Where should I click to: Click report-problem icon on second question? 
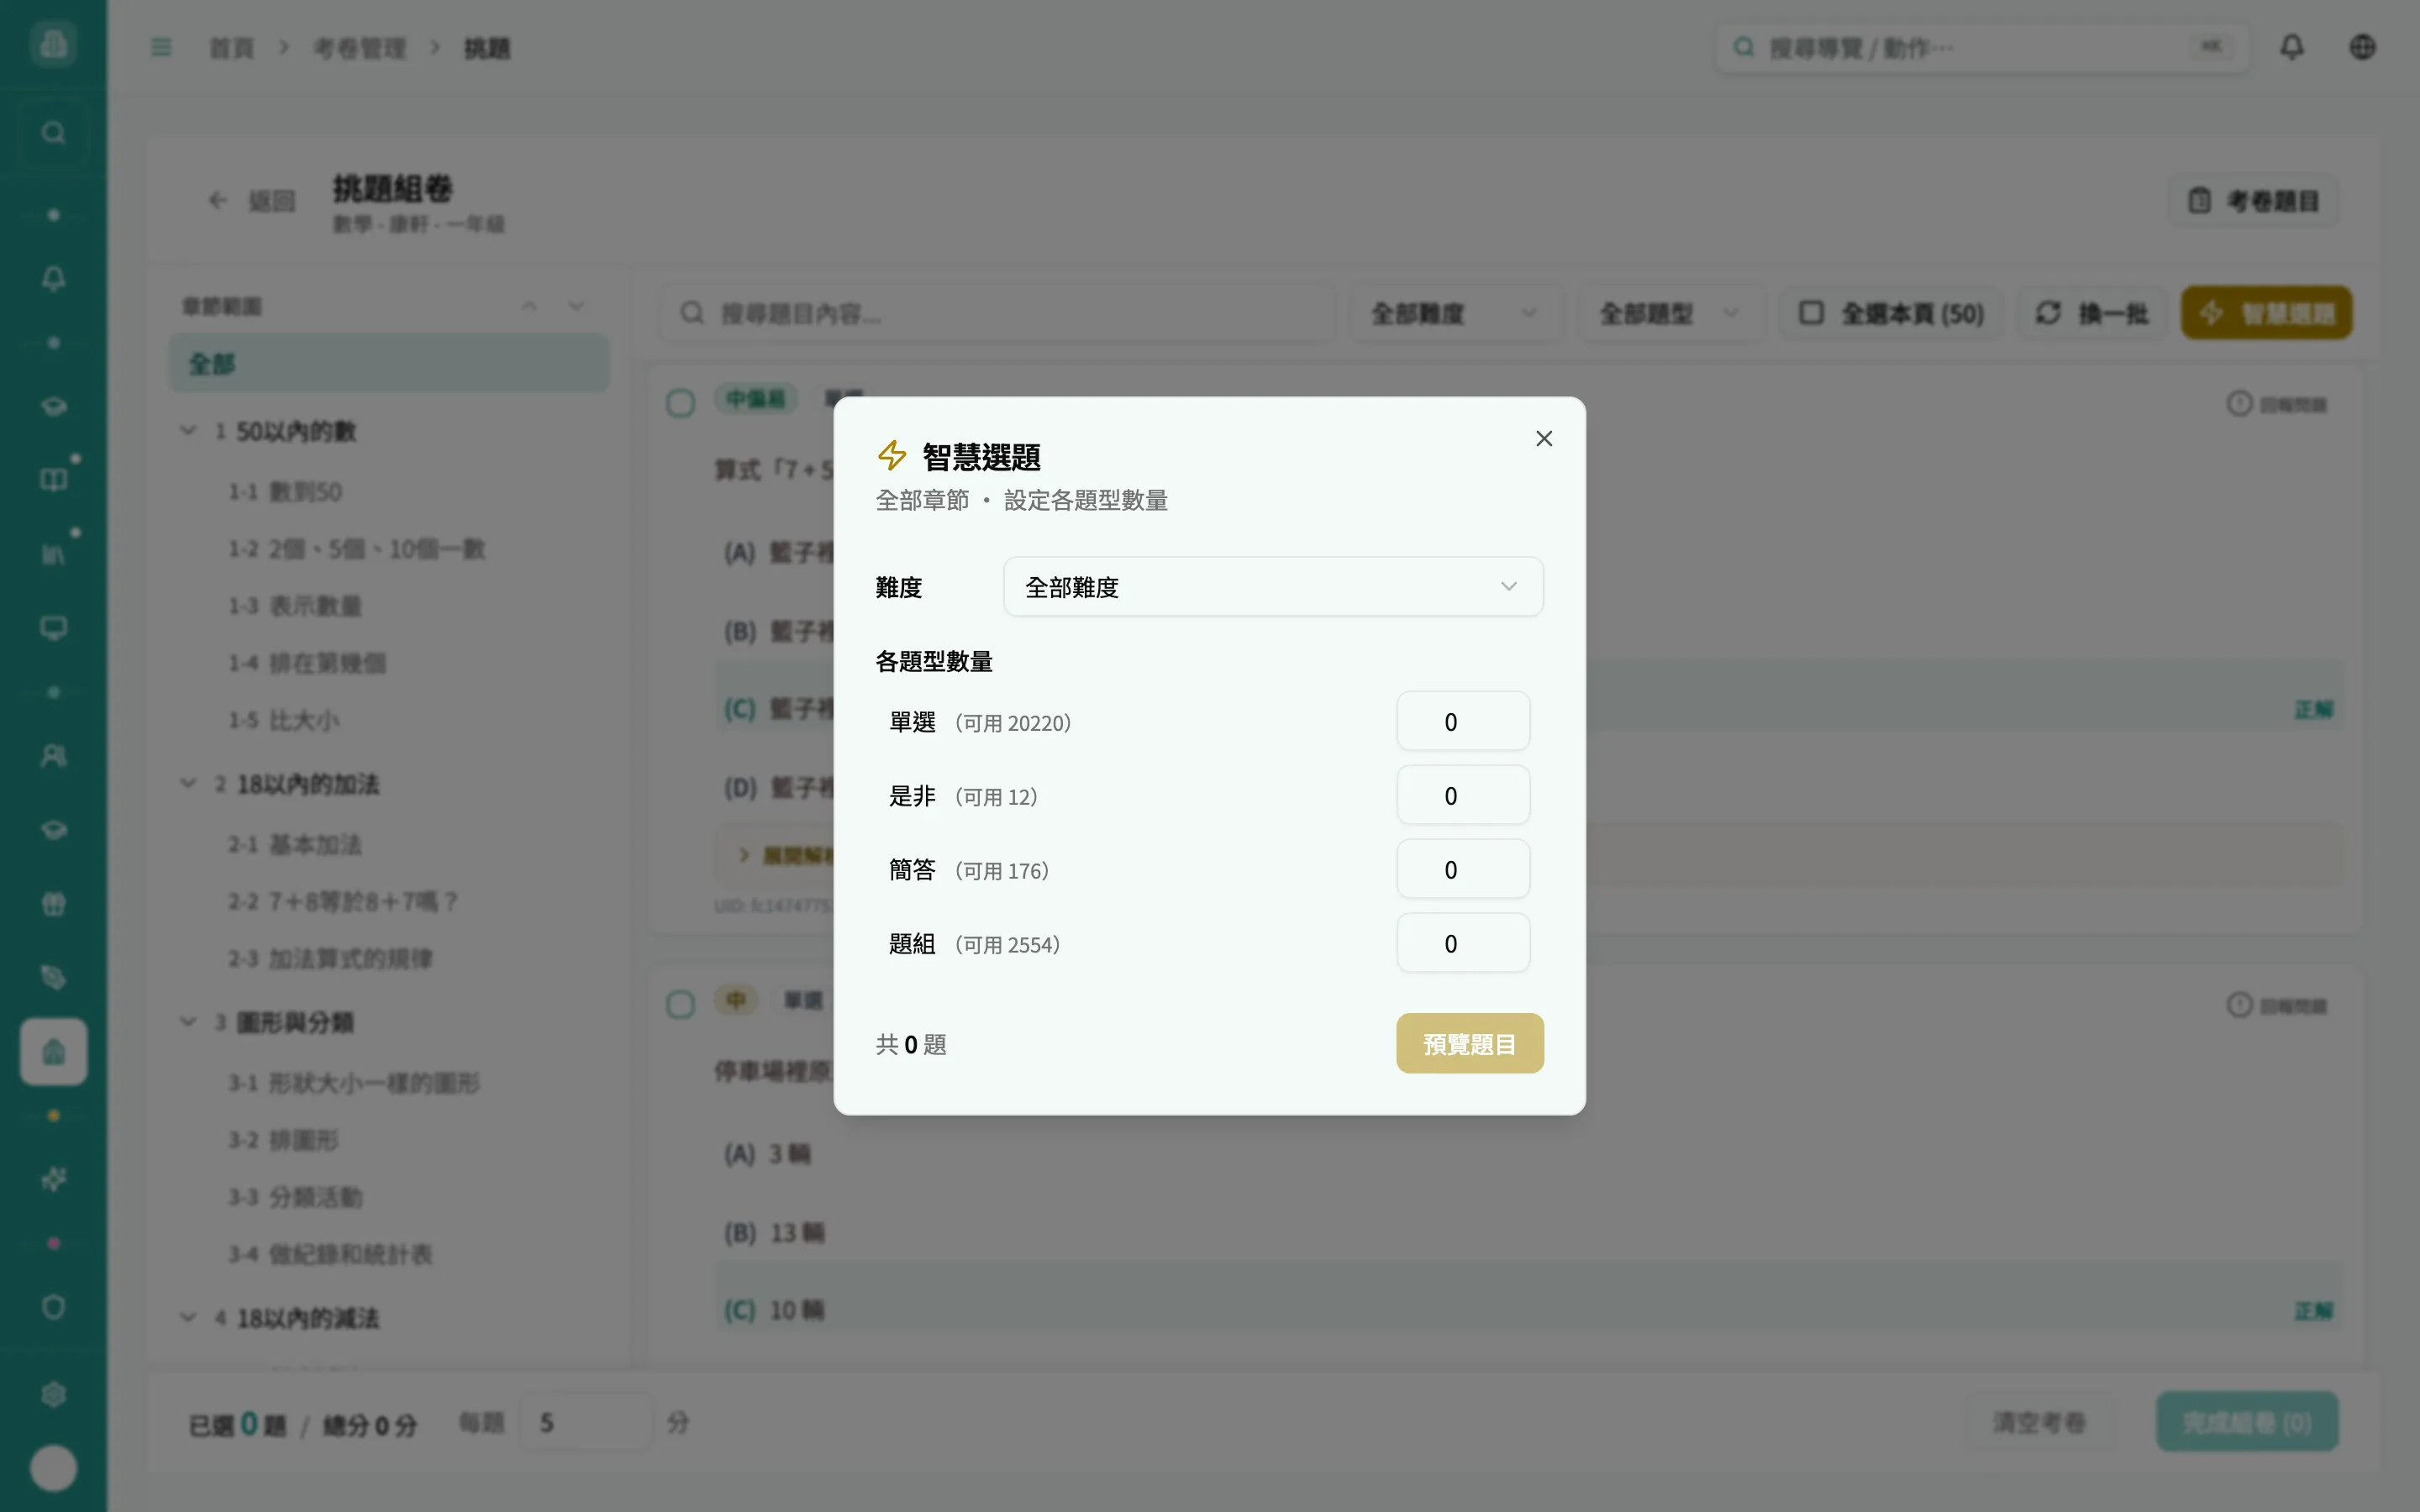pyautogui.click(x=2239, y=1004)
